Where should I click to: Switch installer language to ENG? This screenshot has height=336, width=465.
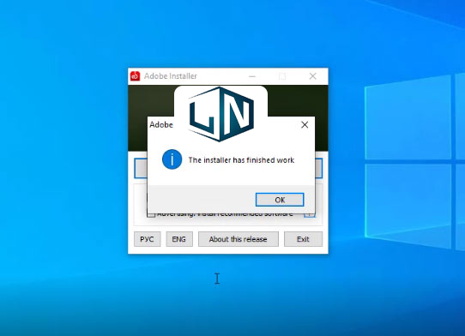tap(179, 239)
